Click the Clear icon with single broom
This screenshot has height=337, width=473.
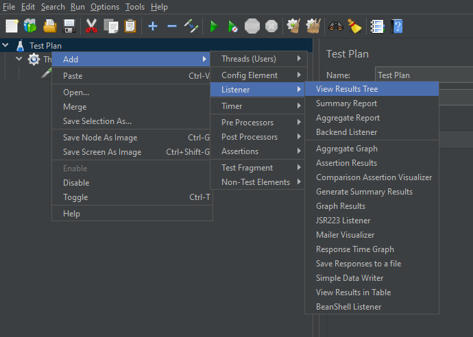[x=293, y=26]
